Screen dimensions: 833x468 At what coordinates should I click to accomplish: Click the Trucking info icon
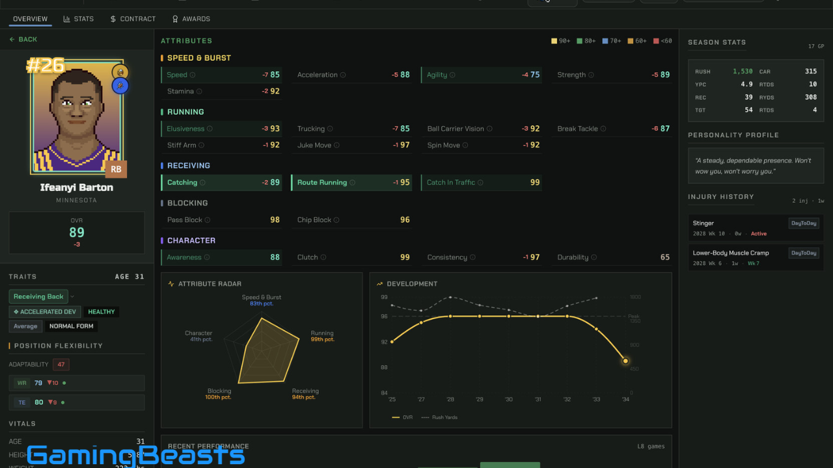coord(330,129)
